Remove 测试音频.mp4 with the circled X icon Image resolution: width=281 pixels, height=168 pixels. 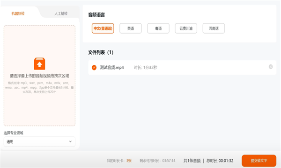point(271,67)
